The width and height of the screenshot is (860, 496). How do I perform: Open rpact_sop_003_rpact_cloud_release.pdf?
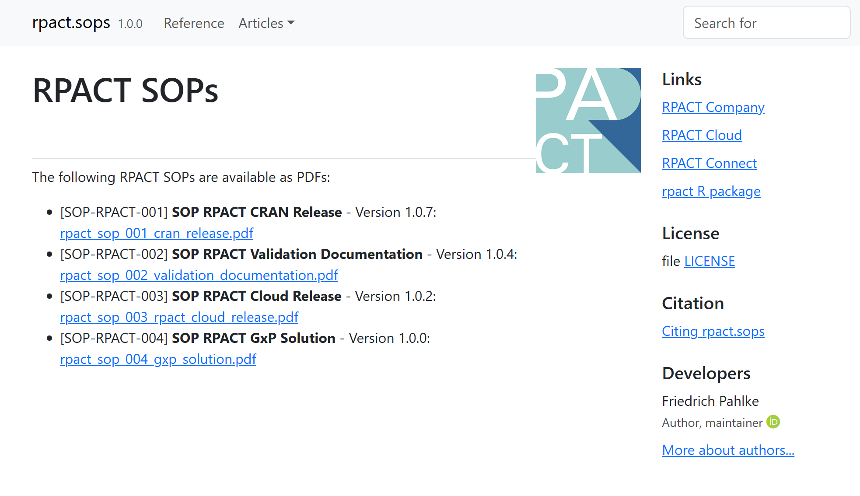[x=179, y=317]
